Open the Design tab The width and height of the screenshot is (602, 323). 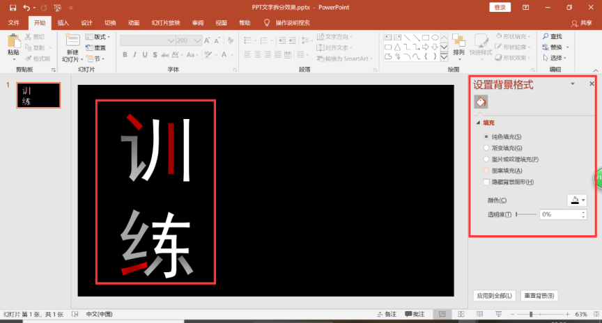tap(86, 23)
